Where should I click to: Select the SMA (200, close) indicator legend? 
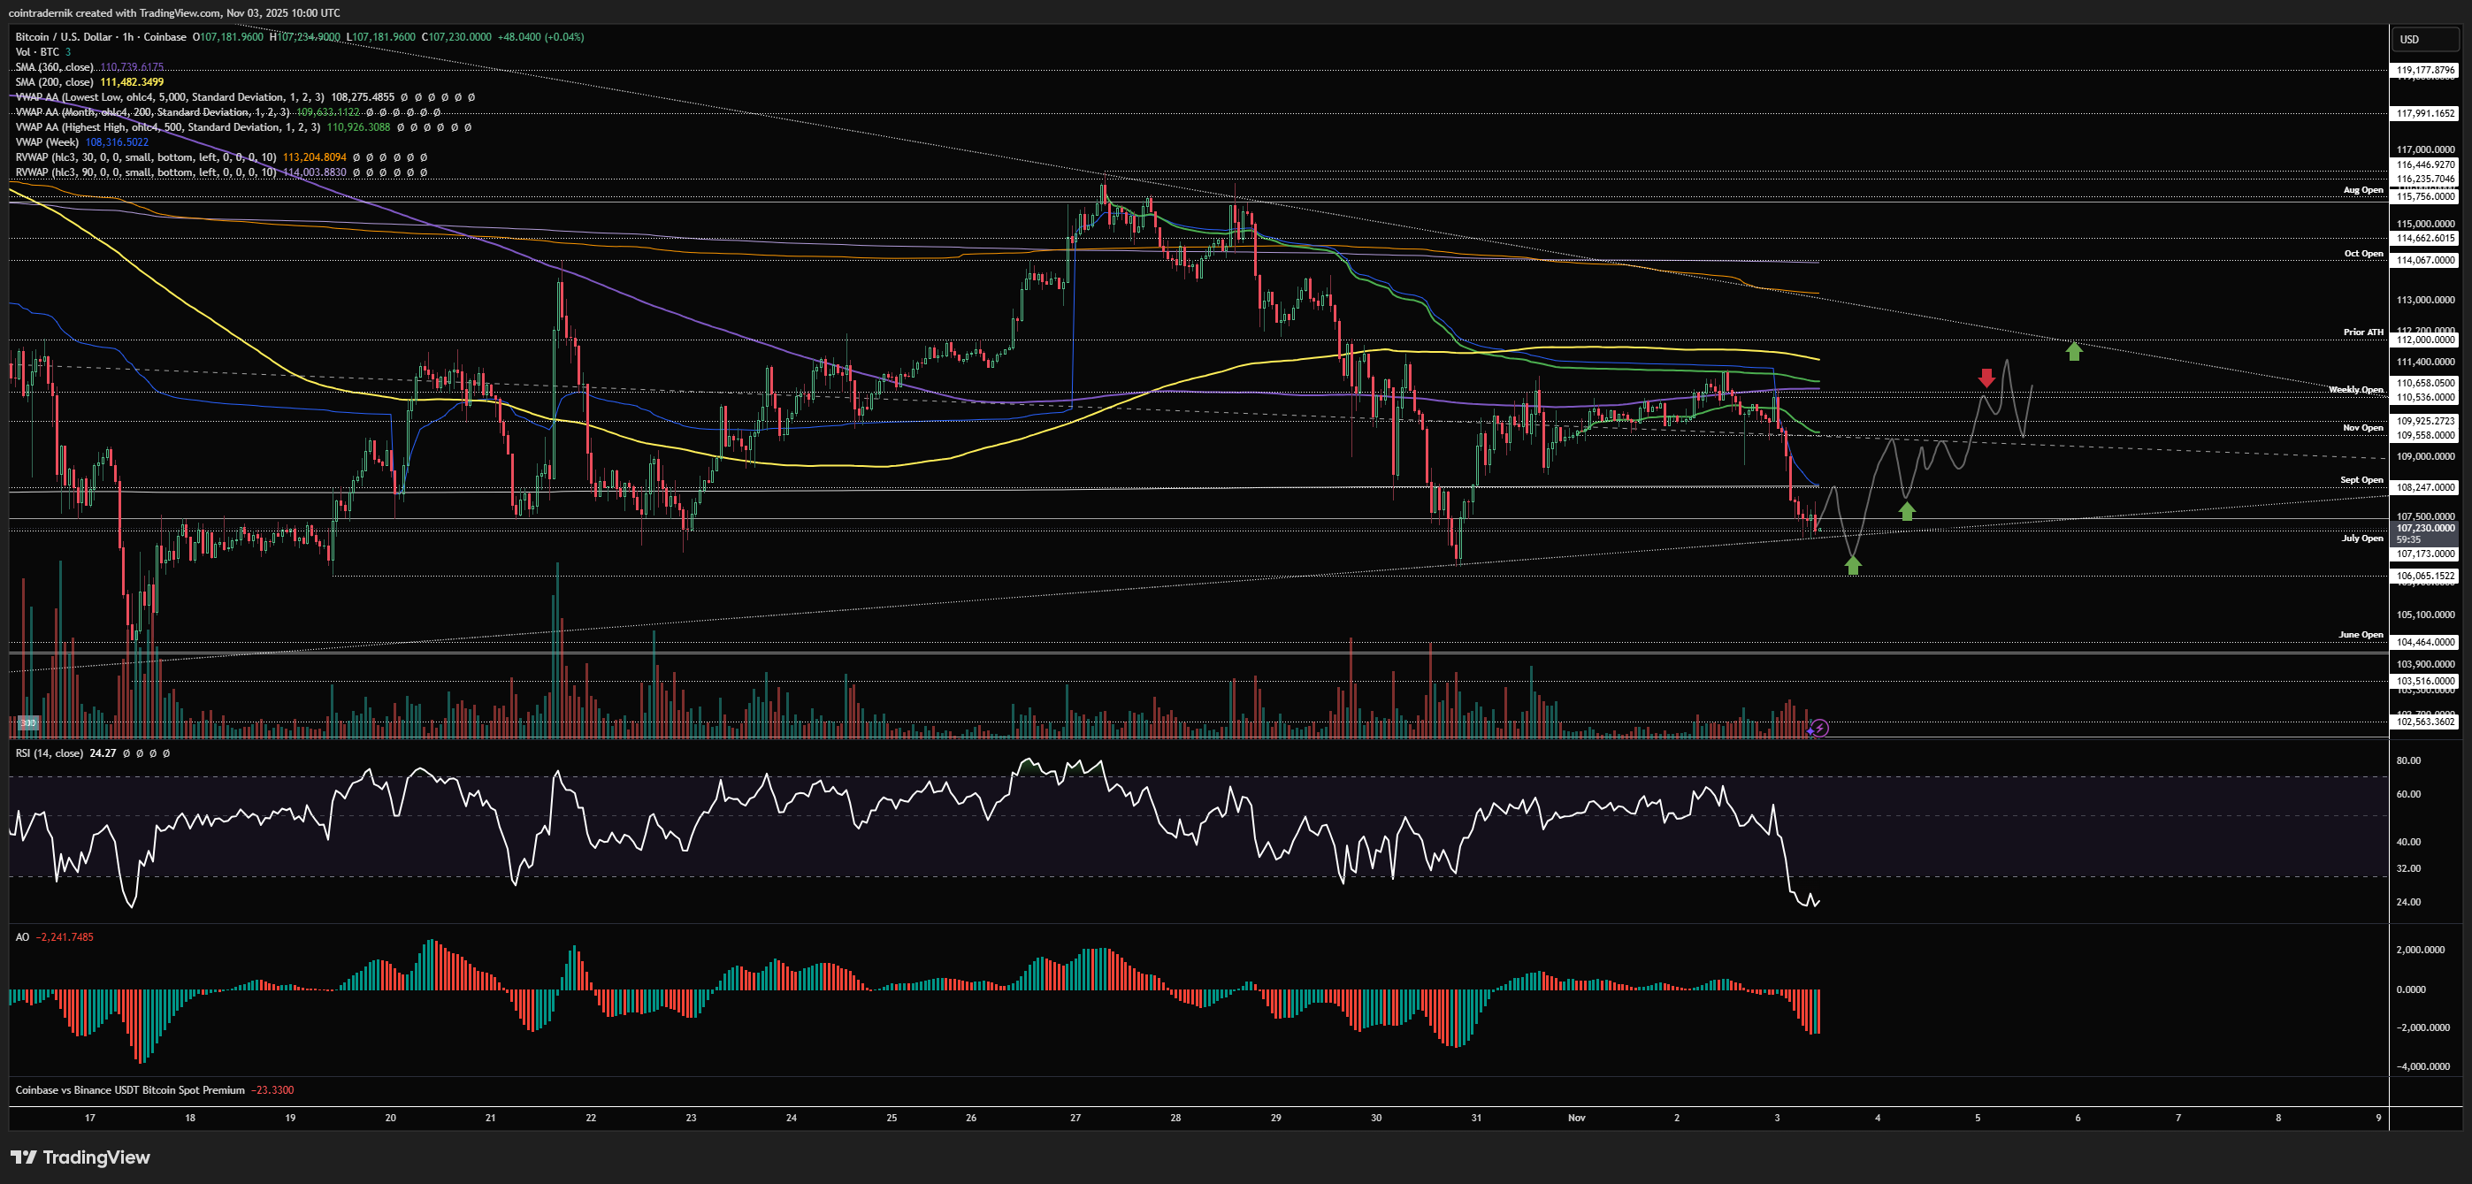pos(54,81)
